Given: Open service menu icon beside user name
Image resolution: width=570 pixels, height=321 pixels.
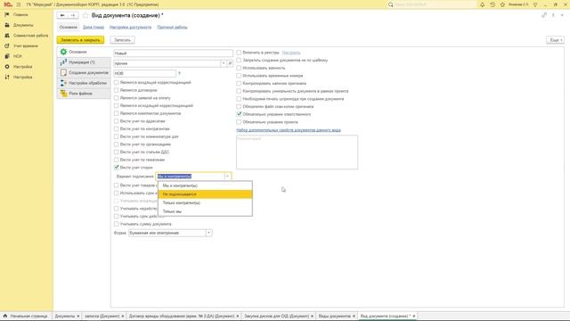Looking at the screenshot, I should click(x=535, y=4).
